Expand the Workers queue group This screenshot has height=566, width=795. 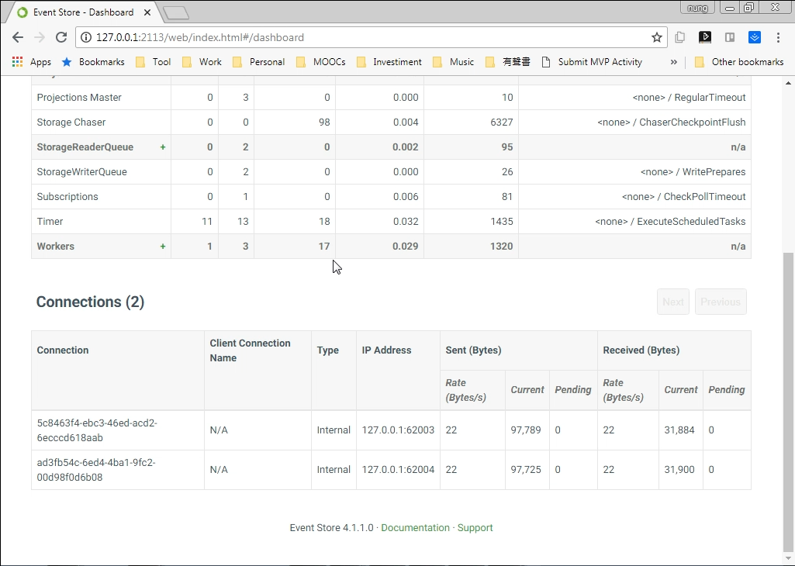tap(163, 247)
